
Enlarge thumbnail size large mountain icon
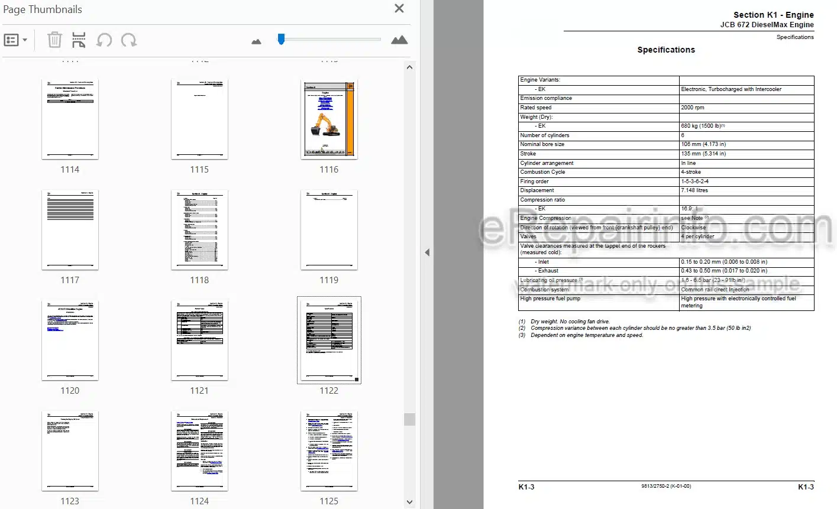(x=399, y=40)
